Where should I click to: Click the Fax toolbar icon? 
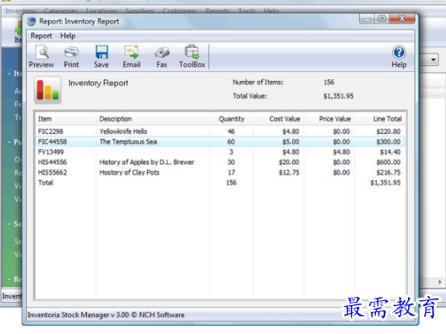162,57
